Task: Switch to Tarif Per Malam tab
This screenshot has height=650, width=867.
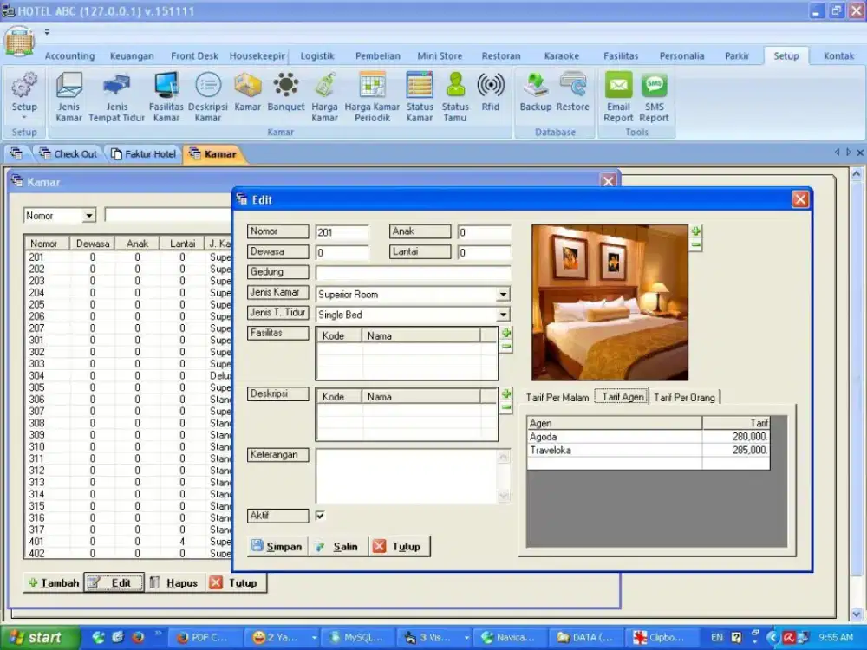Action: coord(557,398)
